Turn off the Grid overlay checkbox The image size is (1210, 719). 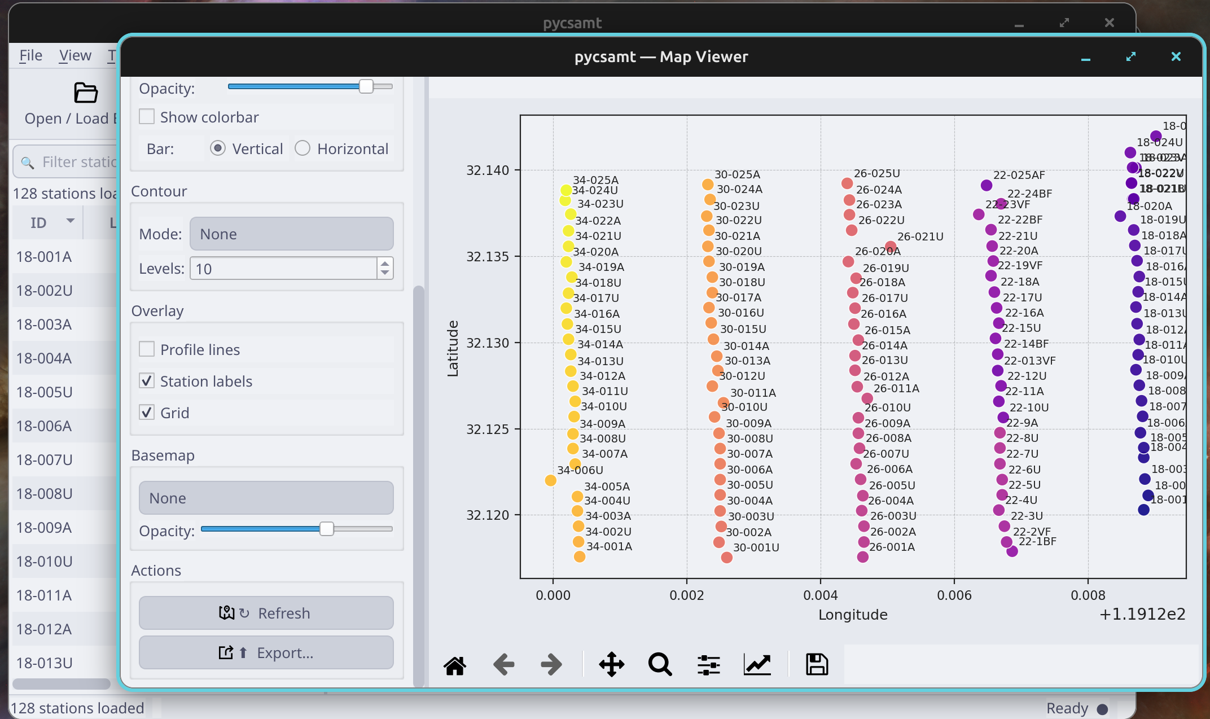tap(147, 413)
